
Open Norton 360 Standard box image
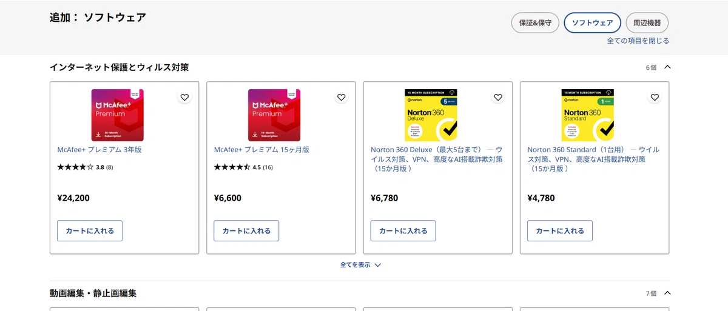click(587, 115)
